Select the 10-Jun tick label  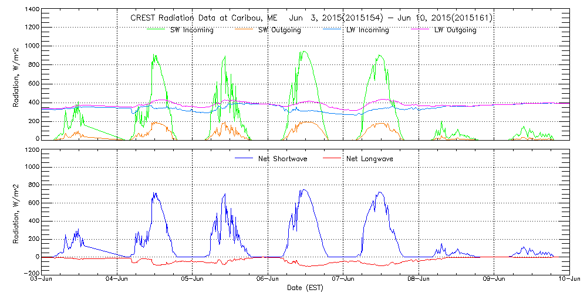coord(569,280)
